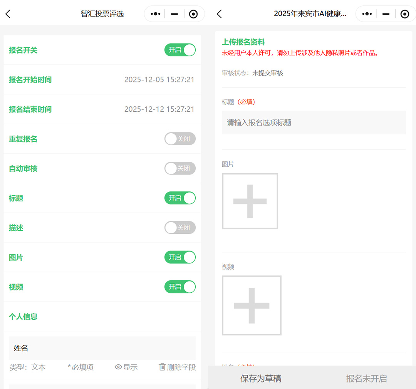
Task: Click the 报名未开启 button
Action: (x=366, y=378)
